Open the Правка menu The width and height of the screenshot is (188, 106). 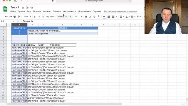(x=21, y=11)
